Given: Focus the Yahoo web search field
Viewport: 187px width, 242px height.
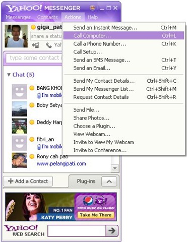Looking at the screenshot, I should click(x=77, y=230).
